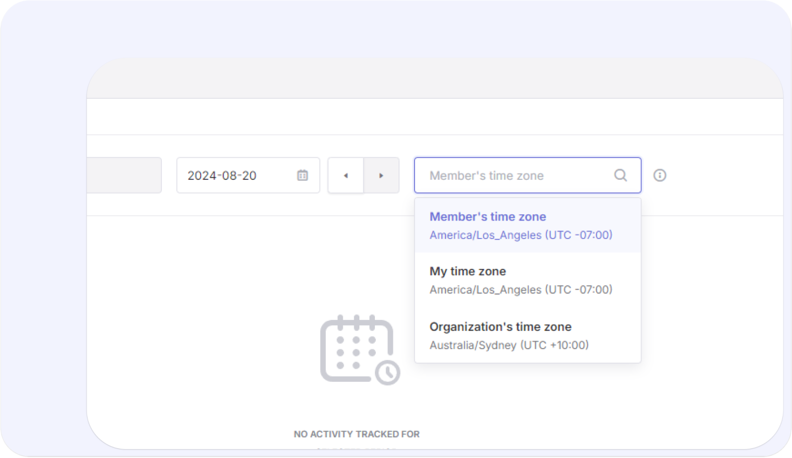This screenshot has width=792, height=458.
Task: Click the calendar icon in the date field
Action: click(302, 175)
